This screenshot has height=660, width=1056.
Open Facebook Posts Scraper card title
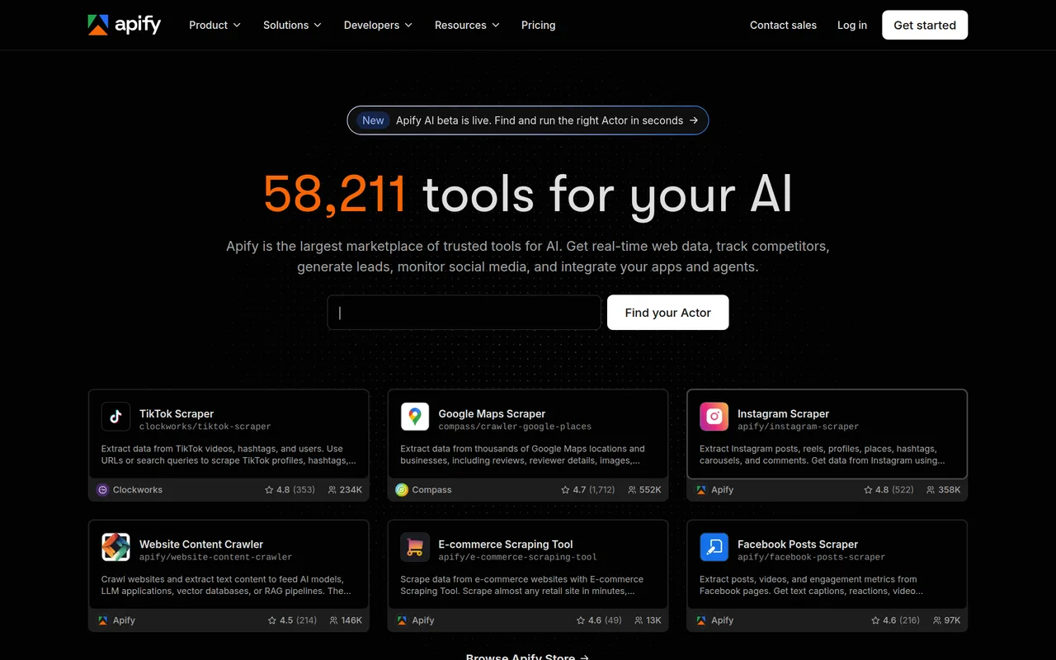(798, 544)
